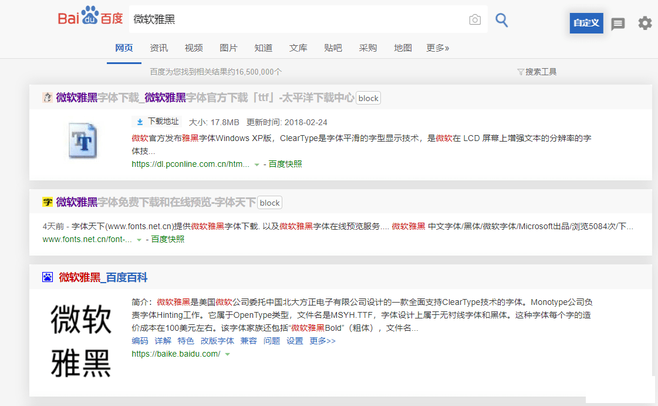The image size is (658, 406).
Task: Open the settings gear icon
Action: point(645,23)
